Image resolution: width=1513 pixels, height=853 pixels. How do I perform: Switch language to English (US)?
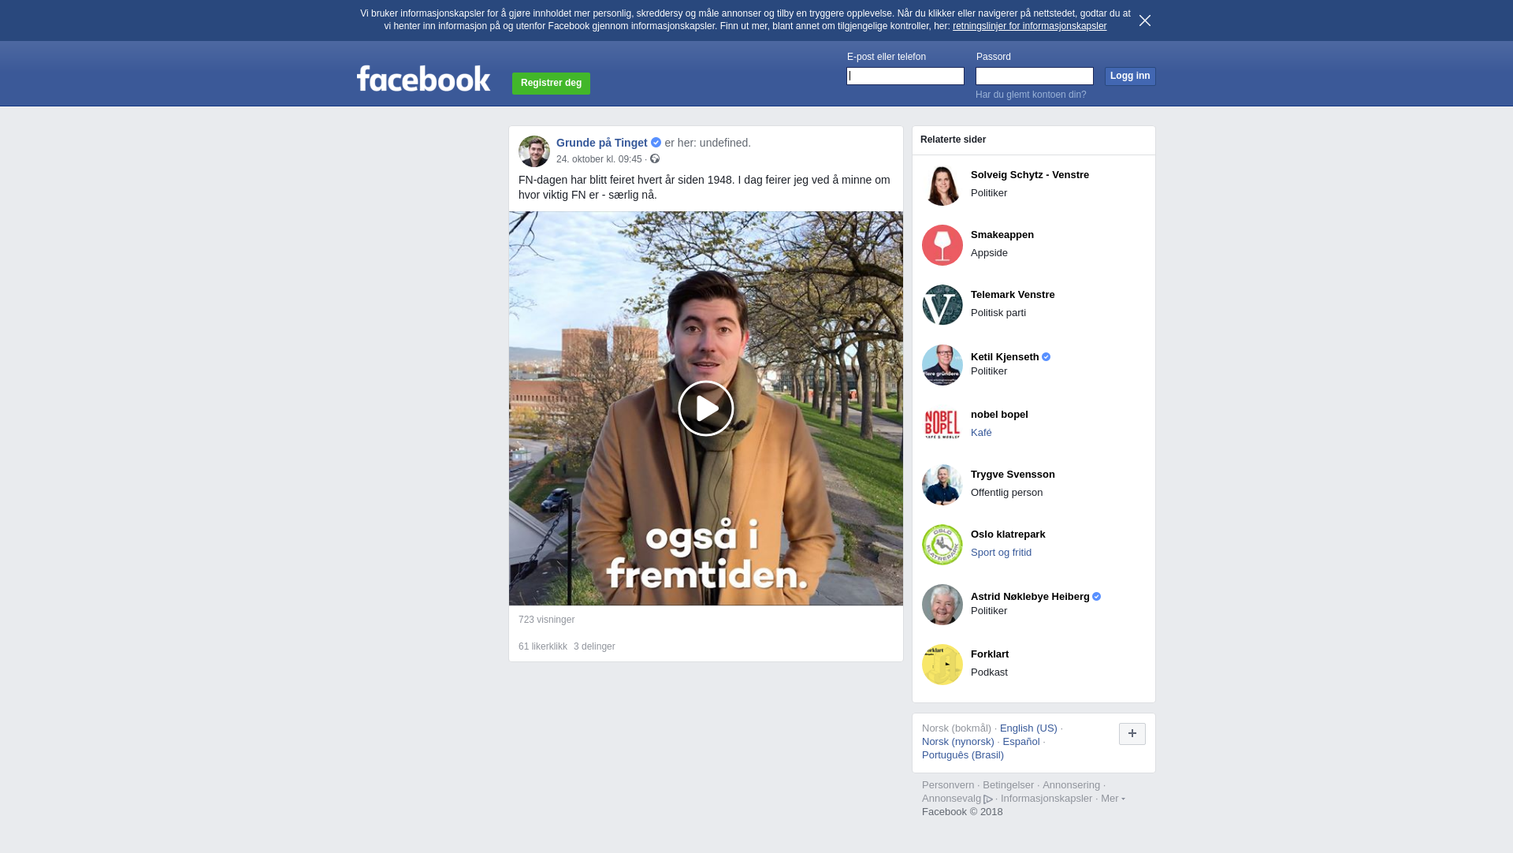tap(1028, 728)
